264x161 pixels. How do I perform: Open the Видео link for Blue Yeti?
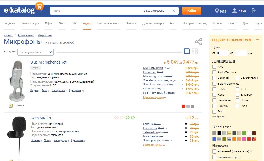tap(34, 90)
